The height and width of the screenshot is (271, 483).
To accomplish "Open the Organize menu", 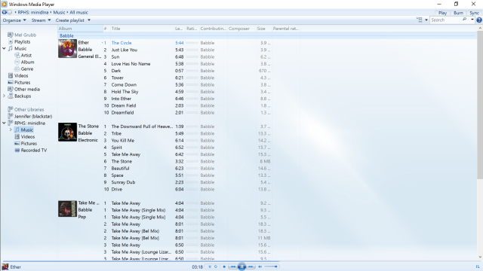I will coord(14,20).
